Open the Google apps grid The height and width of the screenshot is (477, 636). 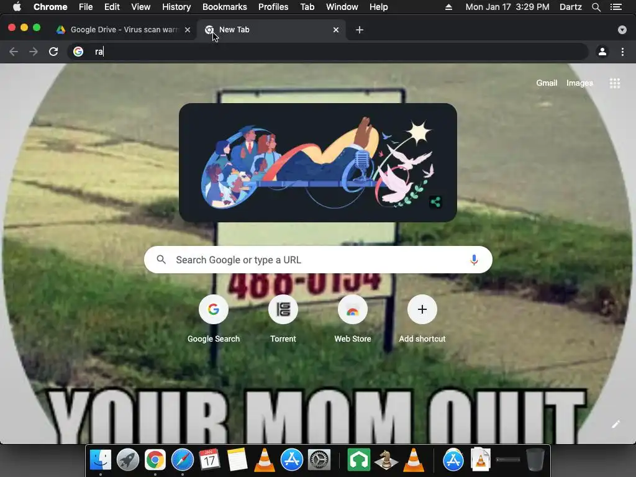(615, 83)
